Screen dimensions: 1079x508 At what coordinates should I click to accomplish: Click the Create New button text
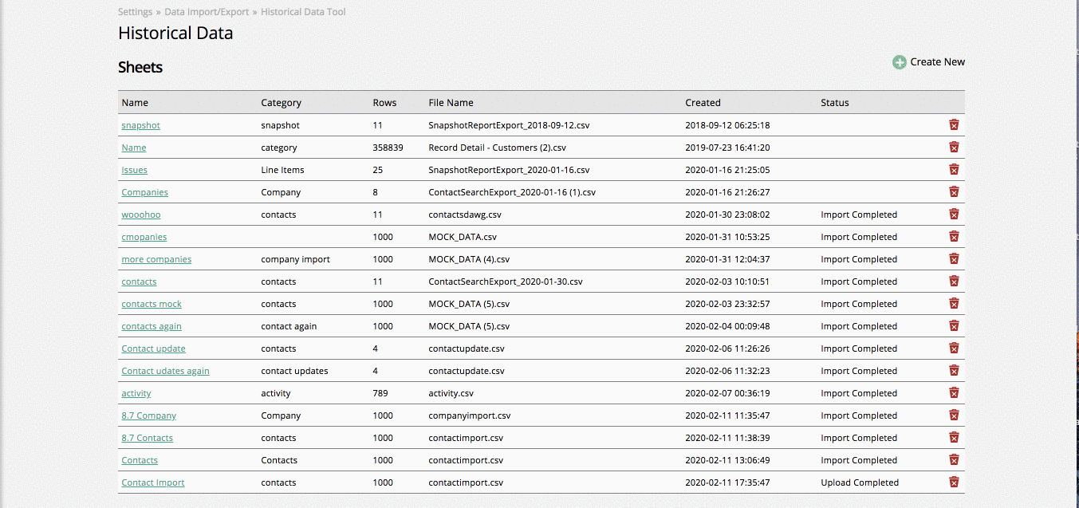(x=938, y=62)
